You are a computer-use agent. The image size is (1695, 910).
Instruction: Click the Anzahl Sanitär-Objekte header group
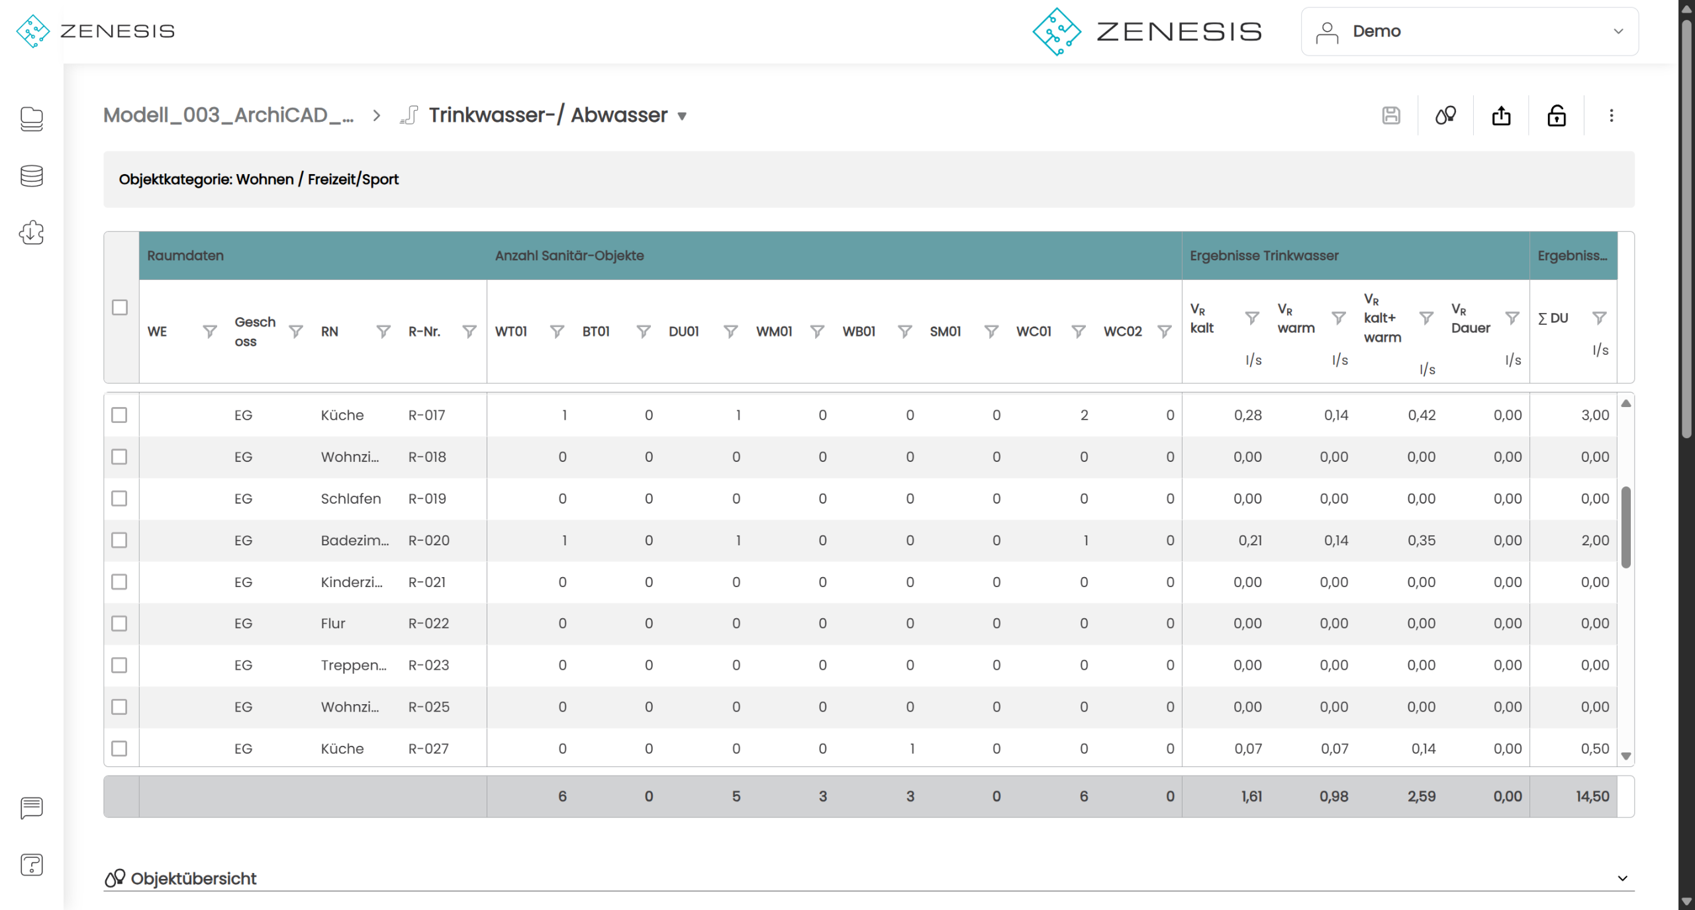click(569, 255)
